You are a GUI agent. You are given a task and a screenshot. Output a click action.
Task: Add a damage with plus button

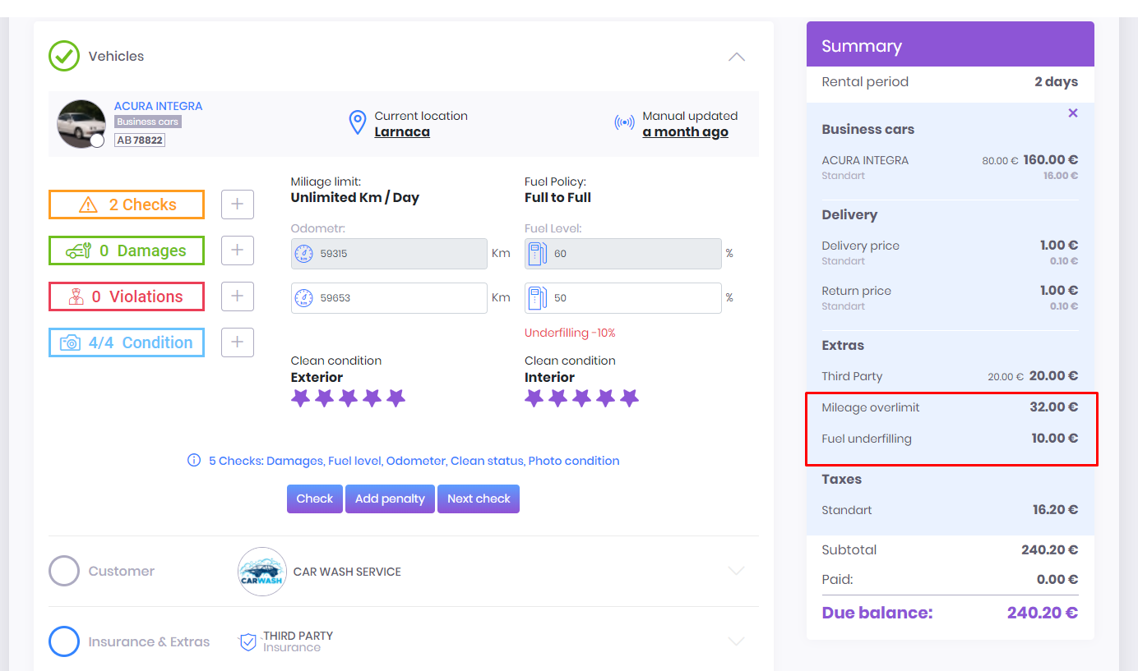(x=238, y=250)
